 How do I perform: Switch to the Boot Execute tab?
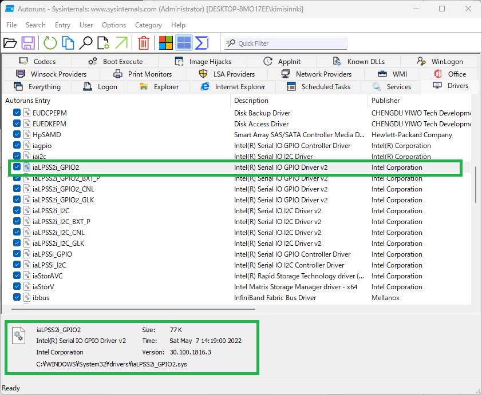point(115,61)
